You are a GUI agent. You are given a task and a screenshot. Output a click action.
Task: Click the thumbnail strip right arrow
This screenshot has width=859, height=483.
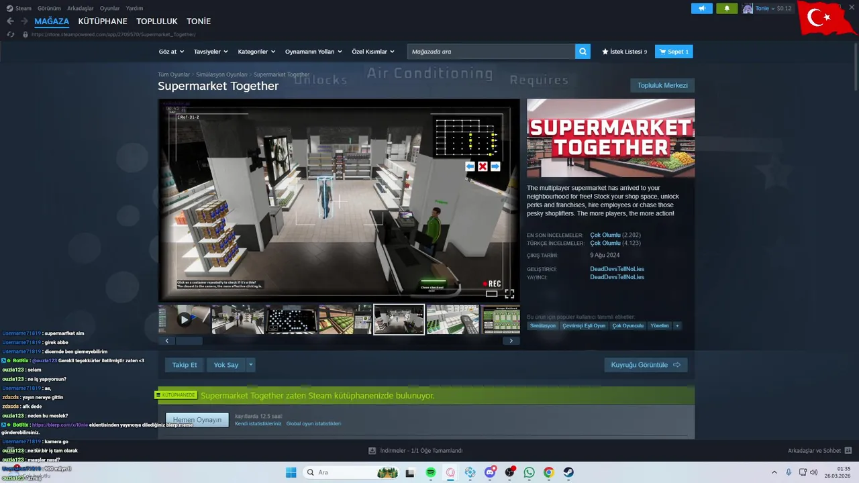tap(511, 341)
